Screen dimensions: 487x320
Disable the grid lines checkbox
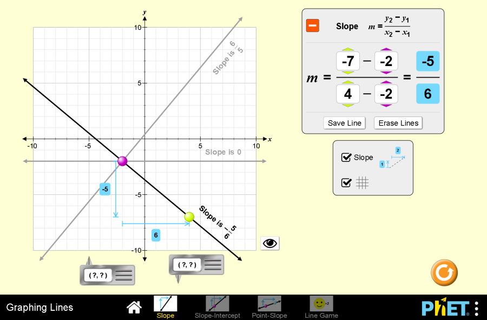pyautogui.click(x=346, y=183)
